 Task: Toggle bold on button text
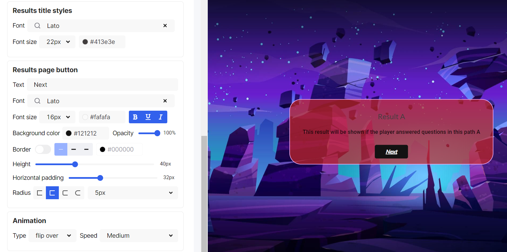tap(135, 117)
